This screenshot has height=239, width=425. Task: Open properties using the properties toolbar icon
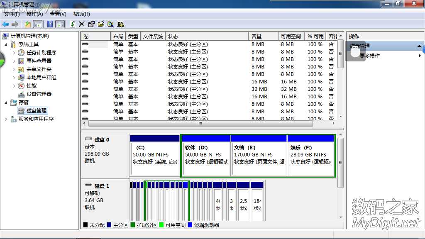click(x=92, y=24)
